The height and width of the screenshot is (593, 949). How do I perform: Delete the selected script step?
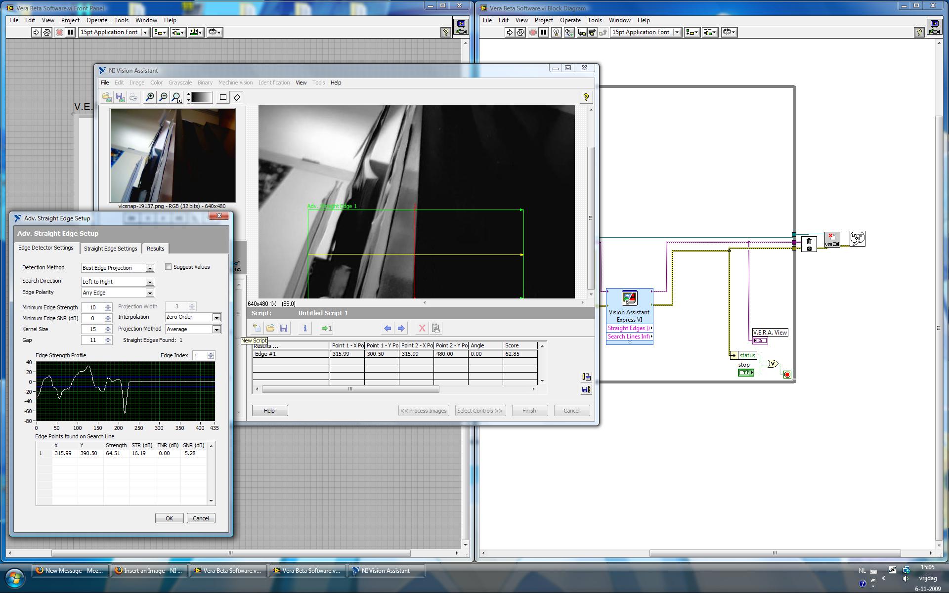click(x=422, y=328)
